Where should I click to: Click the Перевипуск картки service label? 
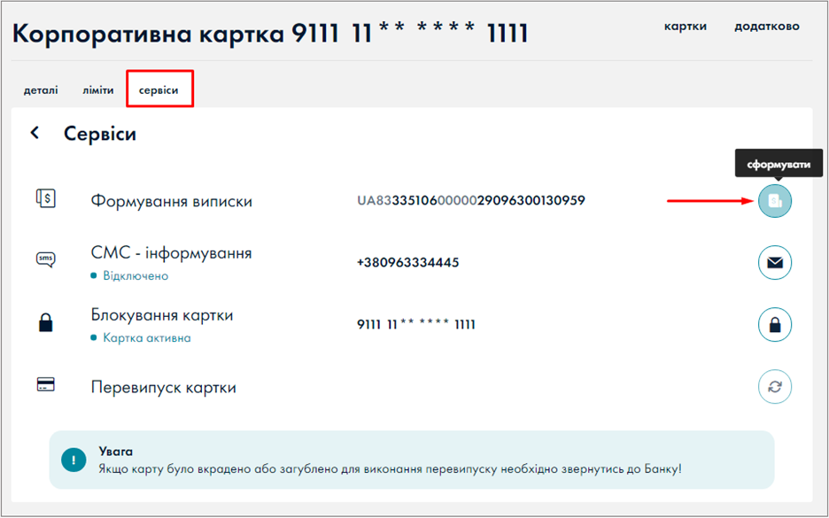click(x=163, y=388)
